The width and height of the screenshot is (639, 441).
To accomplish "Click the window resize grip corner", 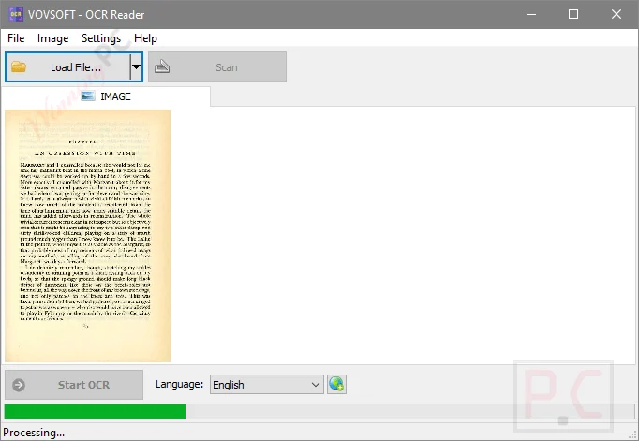I will [x=632, y=434].
